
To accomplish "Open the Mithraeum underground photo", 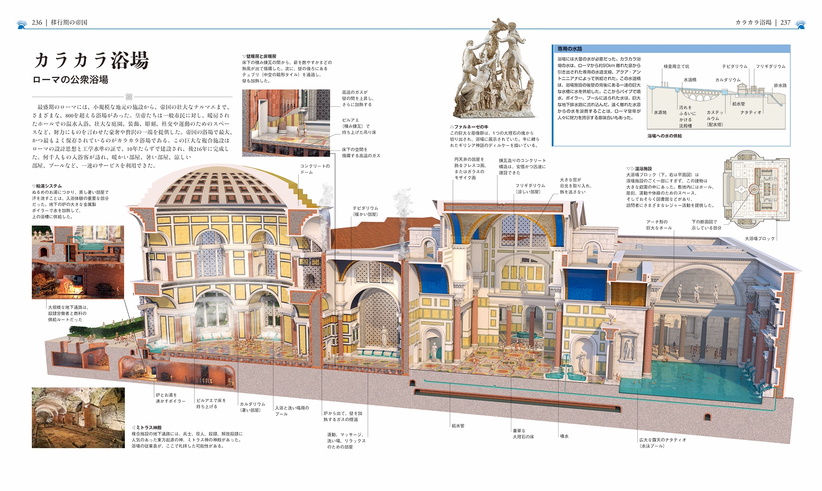I will tap(78, 417).
